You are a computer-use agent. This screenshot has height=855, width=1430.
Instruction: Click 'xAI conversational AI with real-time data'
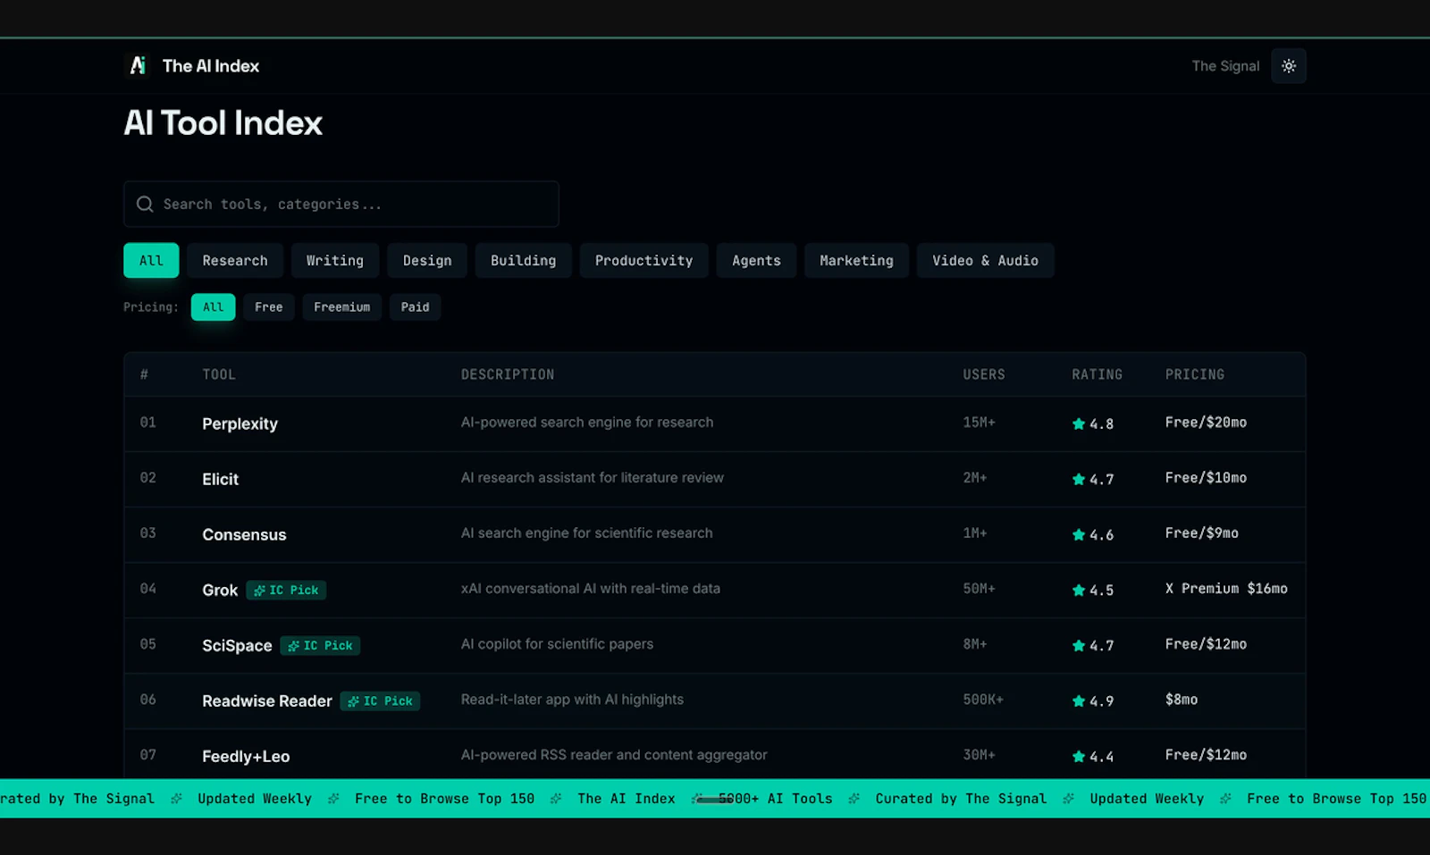click(591, 588)
